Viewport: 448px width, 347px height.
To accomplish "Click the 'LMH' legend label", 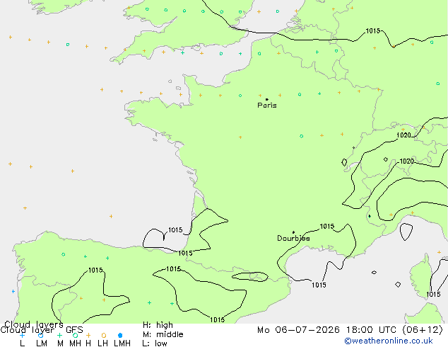I will [x=122, y=343].
